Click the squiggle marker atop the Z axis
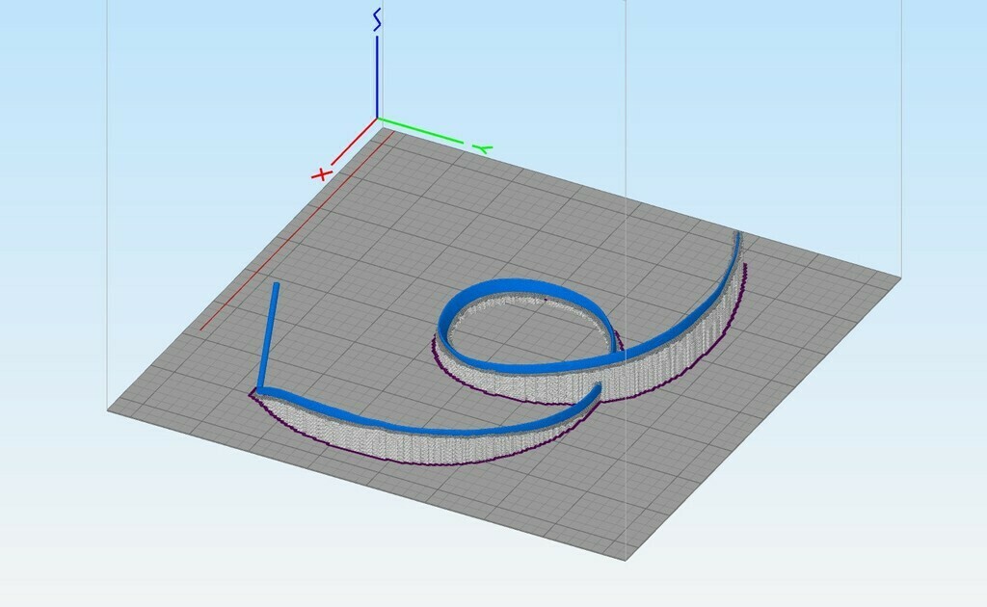 [x=375, y=17]
